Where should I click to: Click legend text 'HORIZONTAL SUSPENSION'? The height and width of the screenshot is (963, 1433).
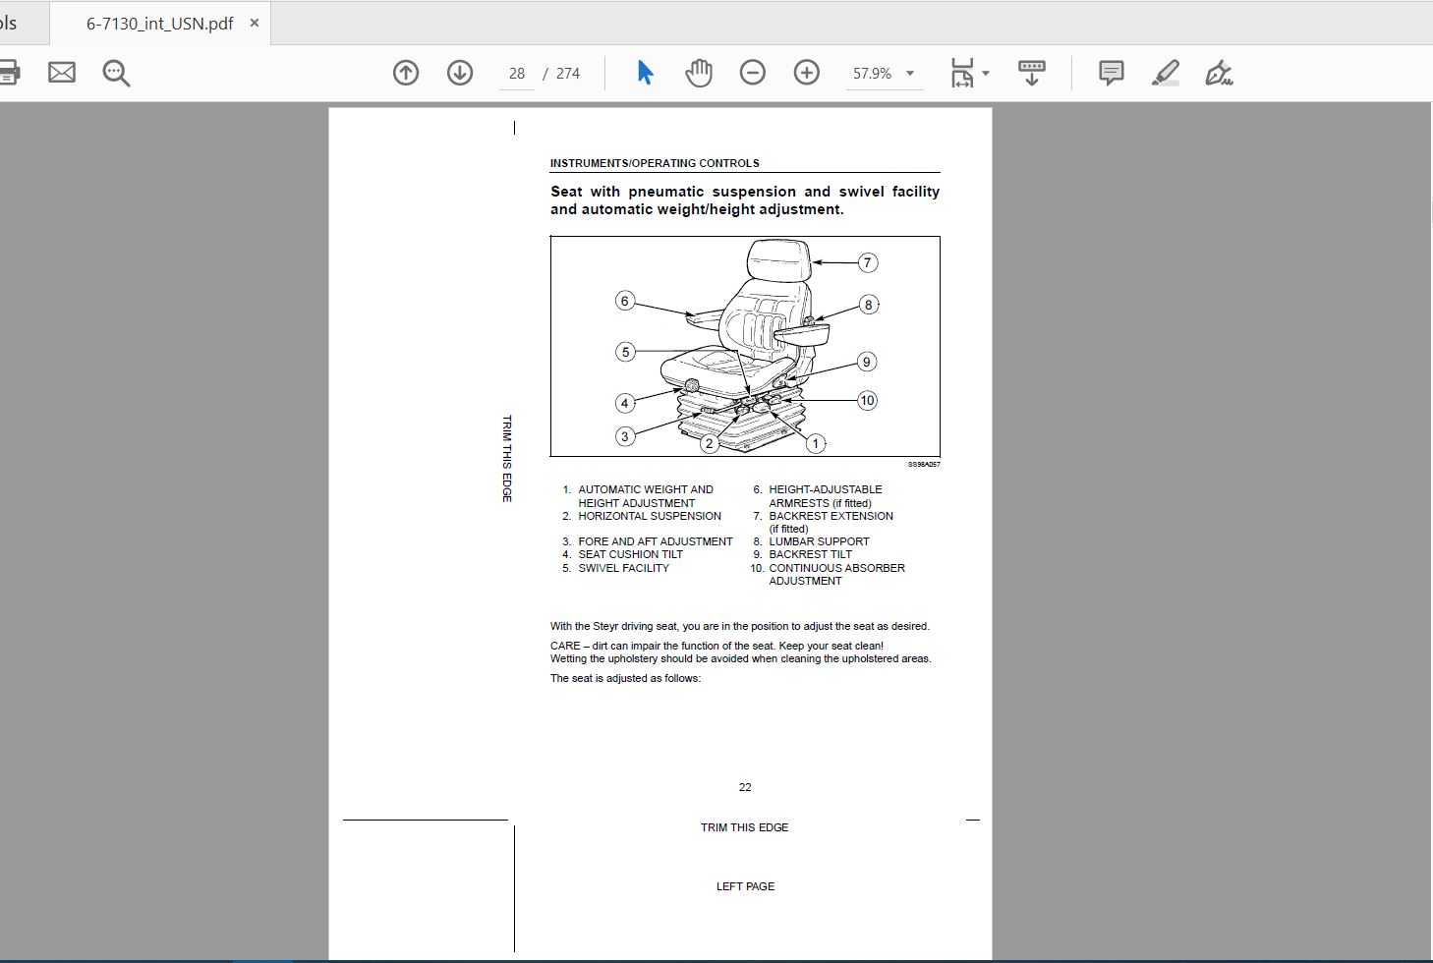[650, 516]
